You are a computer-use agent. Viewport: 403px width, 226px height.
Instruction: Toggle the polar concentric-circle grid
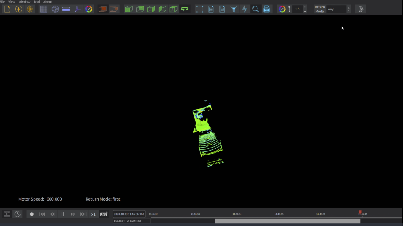(x=55, y=9)
